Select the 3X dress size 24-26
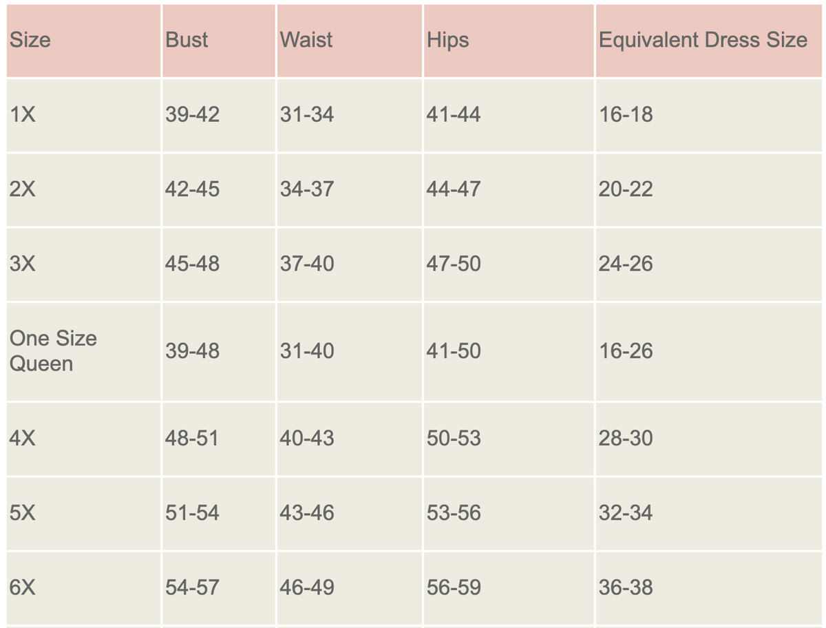826x628 pixels. pyautogui.click(x=626, y=263)
